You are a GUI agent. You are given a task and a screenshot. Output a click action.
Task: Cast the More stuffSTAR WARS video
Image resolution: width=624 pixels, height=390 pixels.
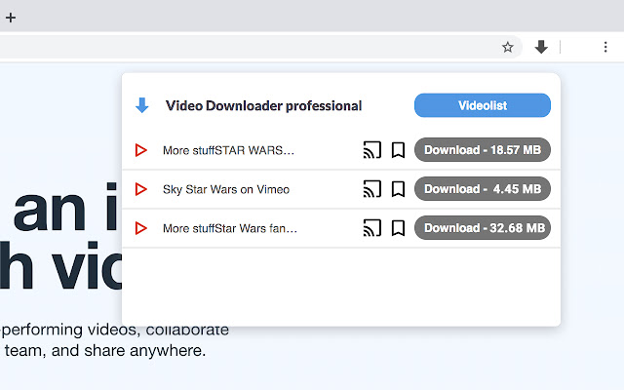point(372,150)
